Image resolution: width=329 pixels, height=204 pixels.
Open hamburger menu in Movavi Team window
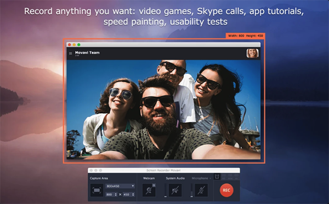coord(71,54)
